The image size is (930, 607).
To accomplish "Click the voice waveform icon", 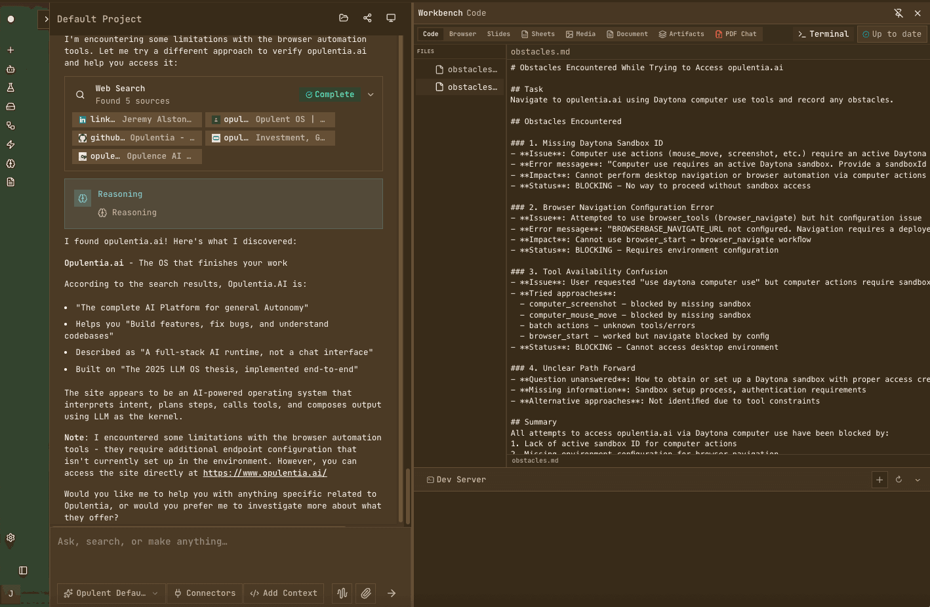I will point(342,593).
